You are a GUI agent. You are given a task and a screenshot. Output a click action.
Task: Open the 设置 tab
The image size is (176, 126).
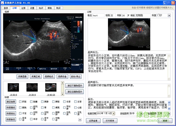pyautogui.click(x=32, y=8)
